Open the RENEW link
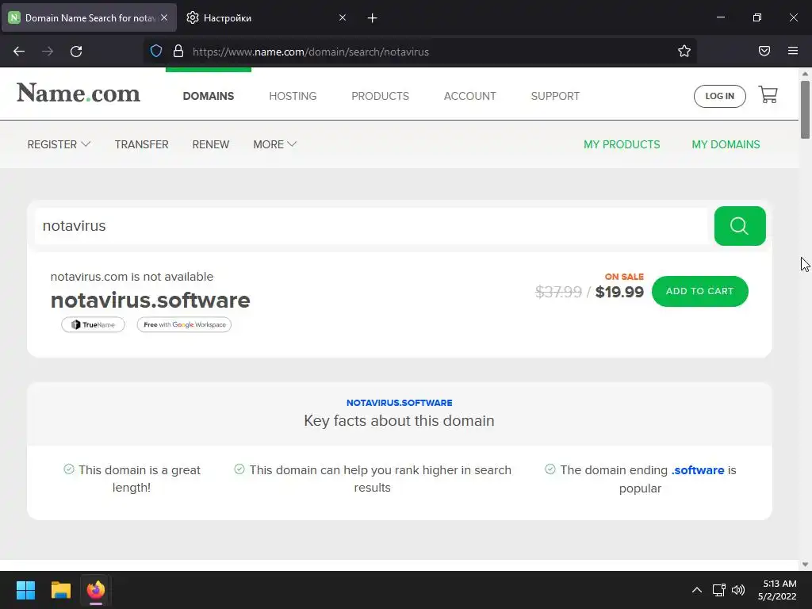Viewport: 812px width, 609px height. coord(211,144)
